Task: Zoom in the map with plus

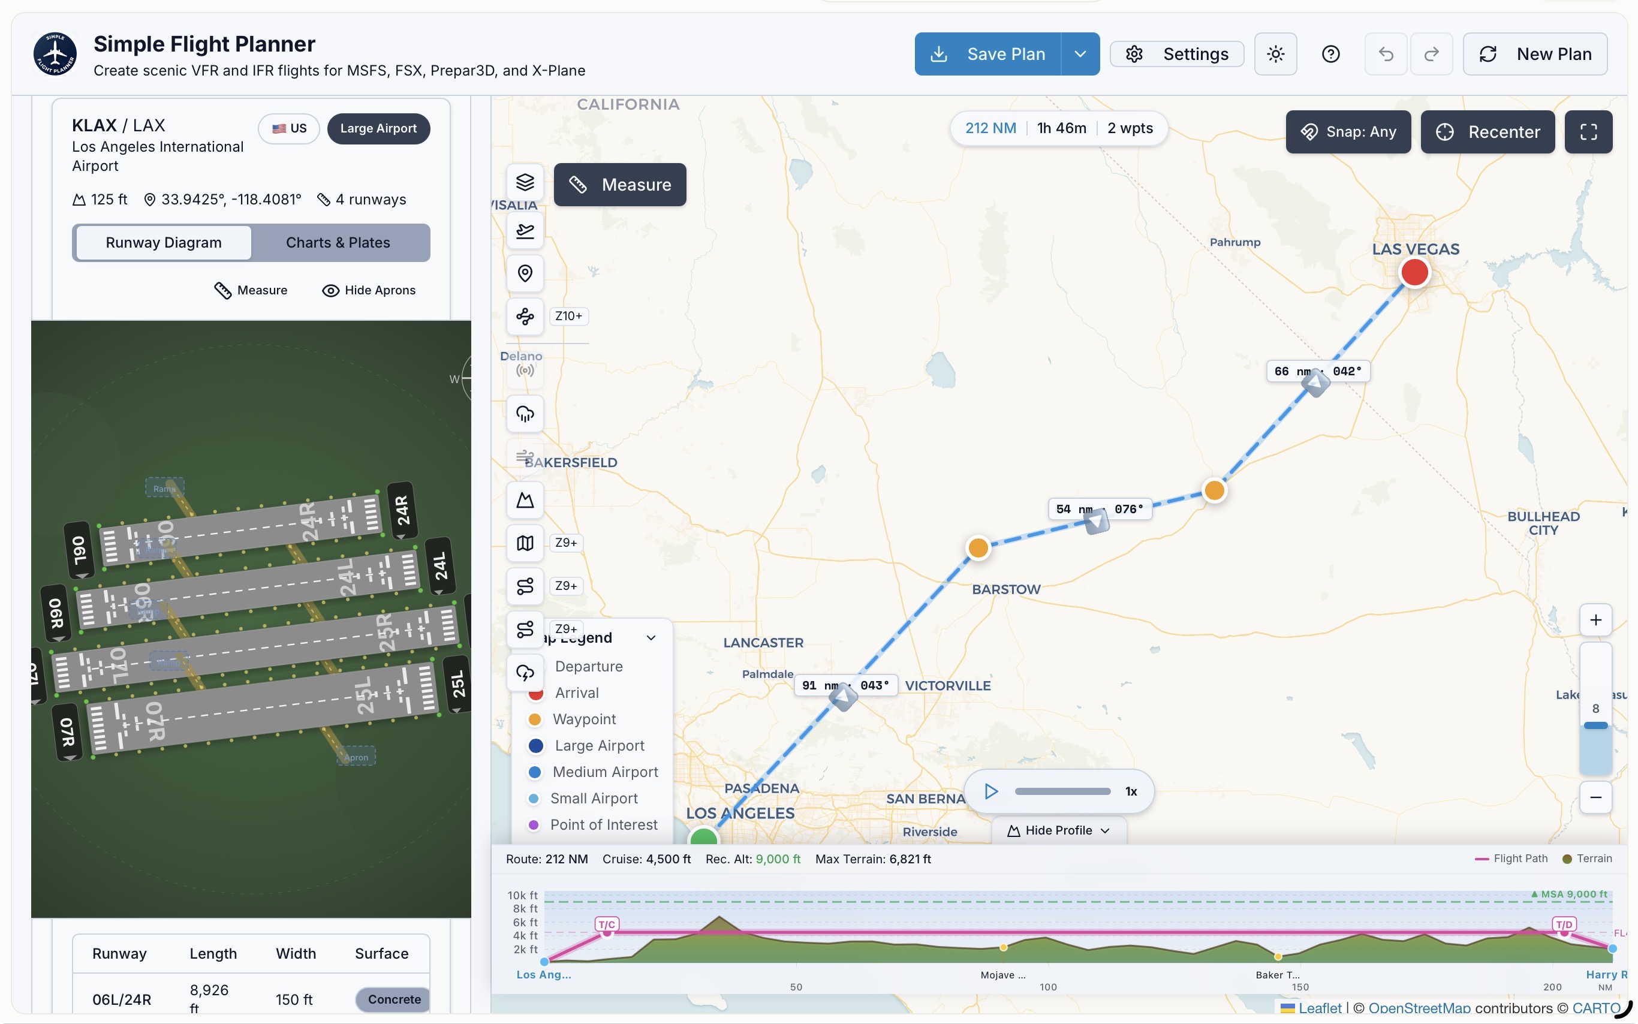Action: [1595, 621]
